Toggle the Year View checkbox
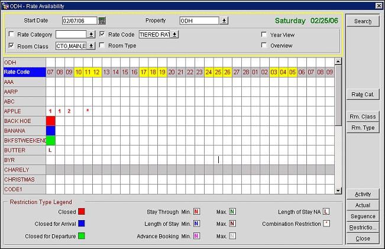 tap(264, 34)
